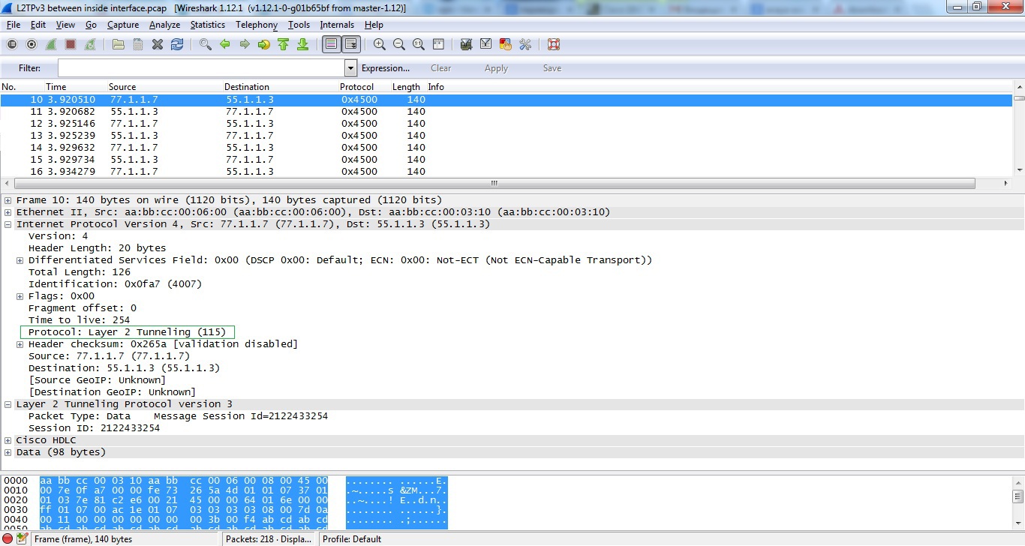Zoom out the packet text
The image size is (1025, 546).
[399, 44]
